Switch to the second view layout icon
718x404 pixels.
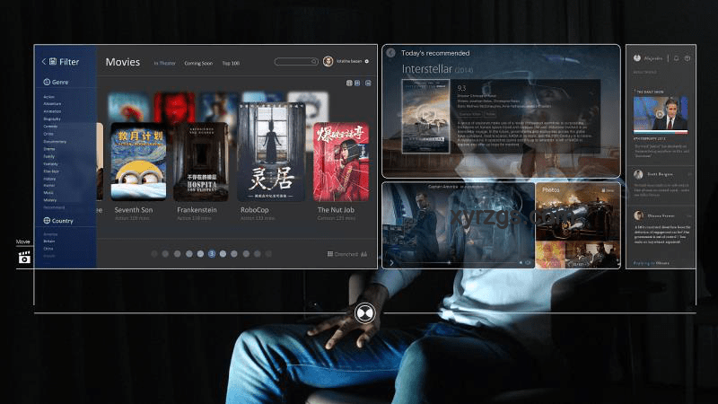click(357, 83)
